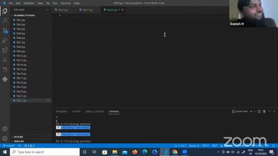Click into the editor line 1
The height and width of the screenshot is (156, 278).
[147, 15]
